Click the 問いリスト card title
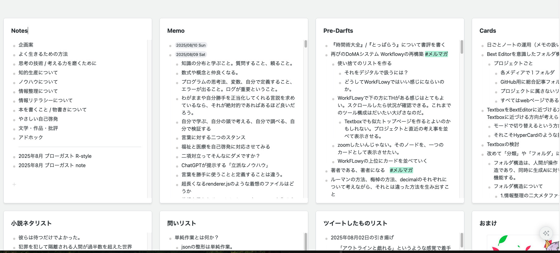 tap(182, 223)
